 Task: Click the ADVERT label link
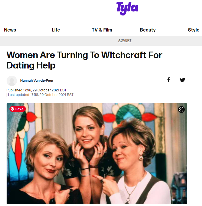(x=125, y=40)
